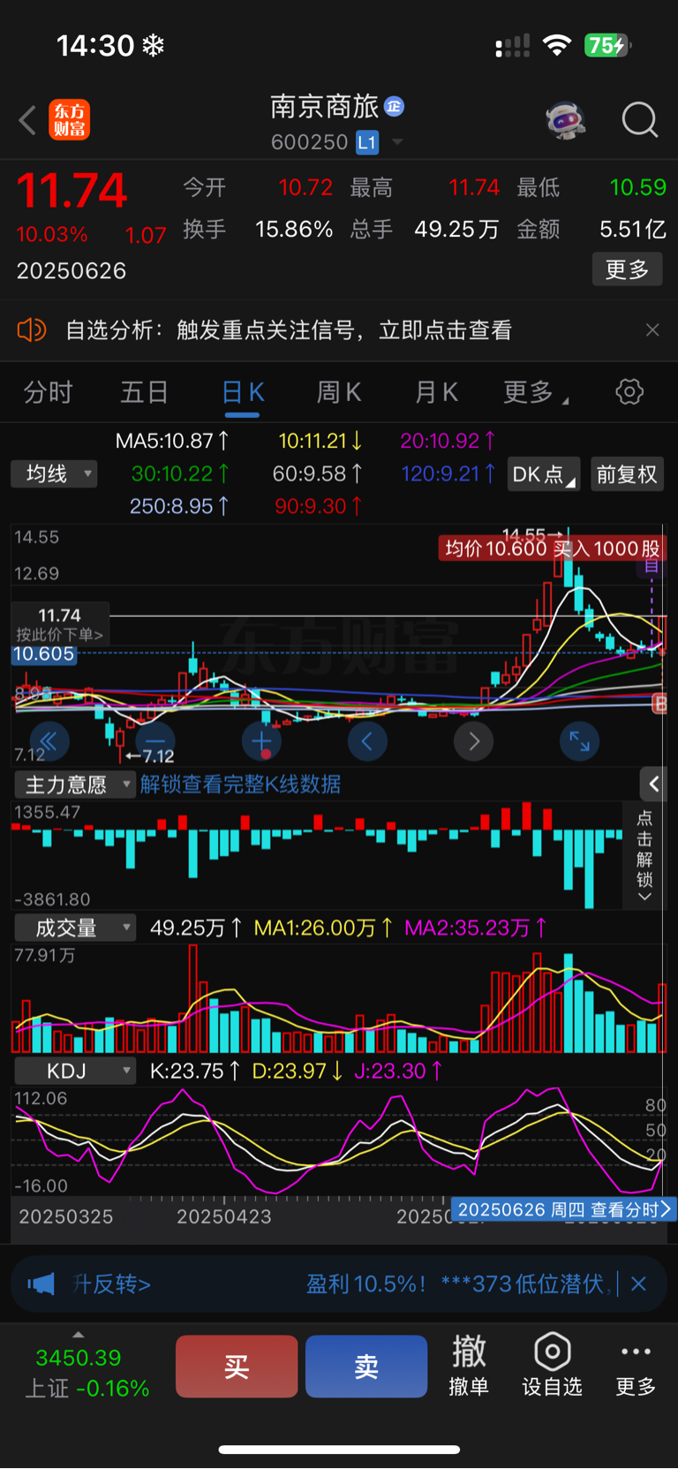The width and height of the screenshot is (678, 1469).
Task: Select the 日K tab
Action: tap(243, 392)
